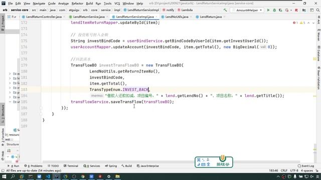Screen dimensions: 321x180
Task: Open the Structure tool window stripe
Action: (x=3, y=114)
